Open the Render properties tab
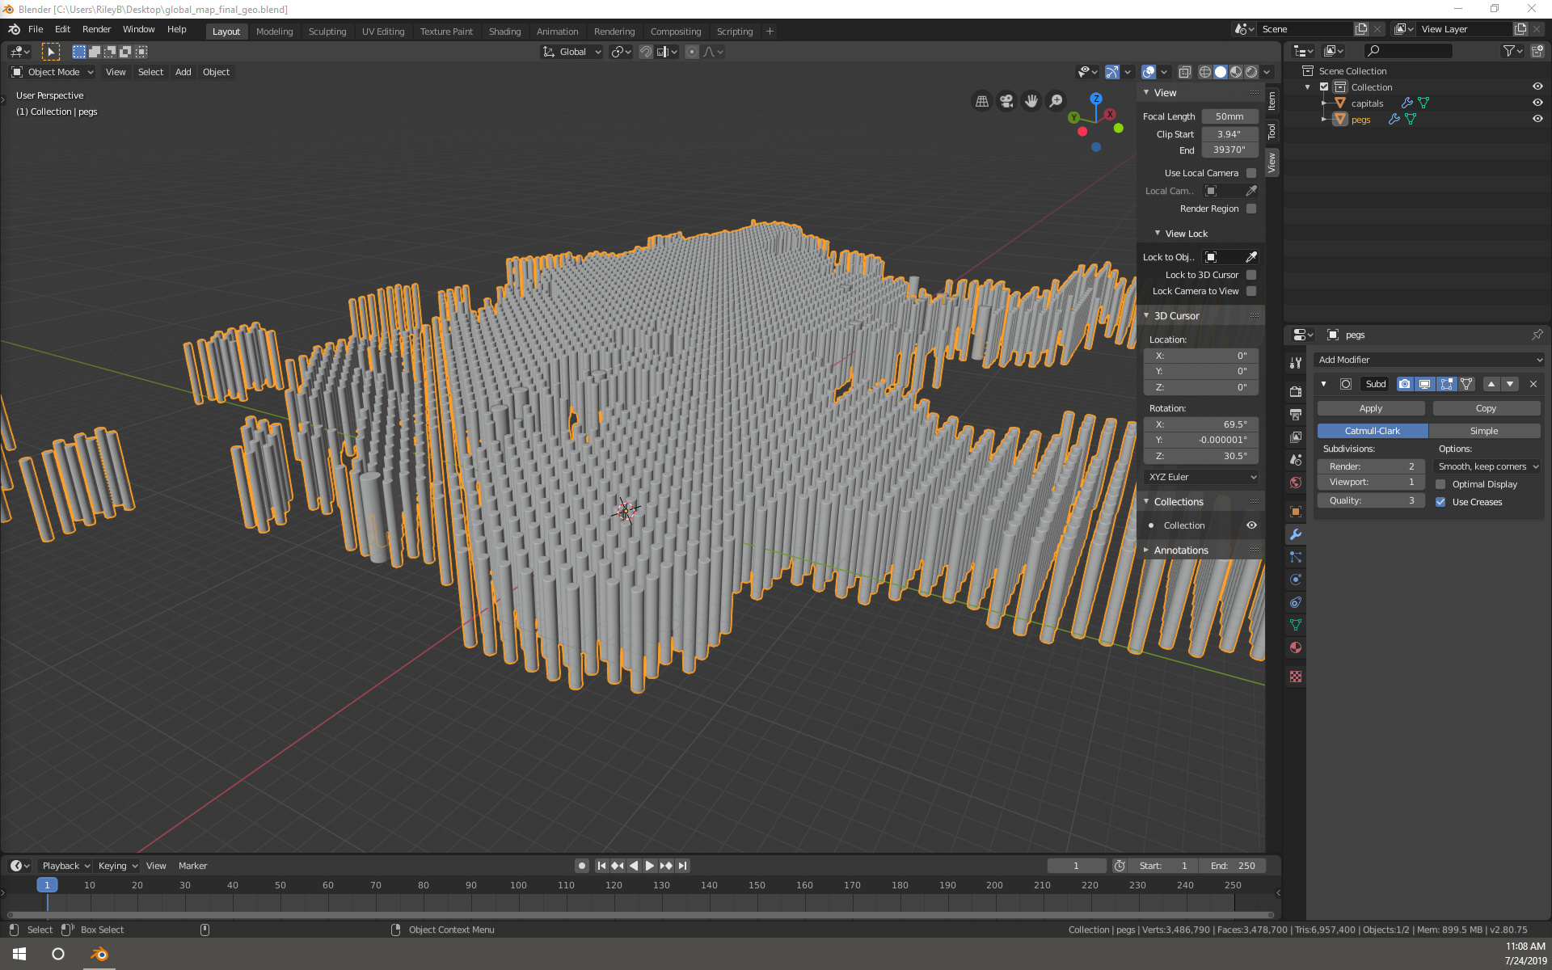This screenshot has height=970, width=1552. tap(1296, 391)
